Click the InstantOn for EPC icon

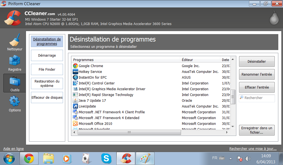point(75,77)
